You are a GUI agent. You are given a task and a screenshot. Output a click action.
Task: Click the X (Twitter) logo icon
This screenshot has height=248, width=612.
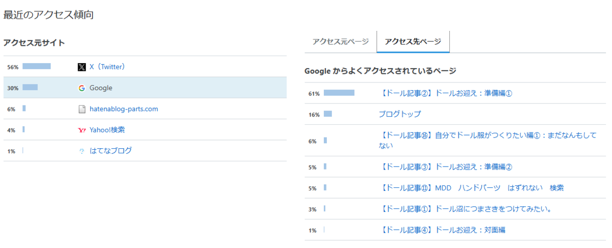(x=82, y=67)
